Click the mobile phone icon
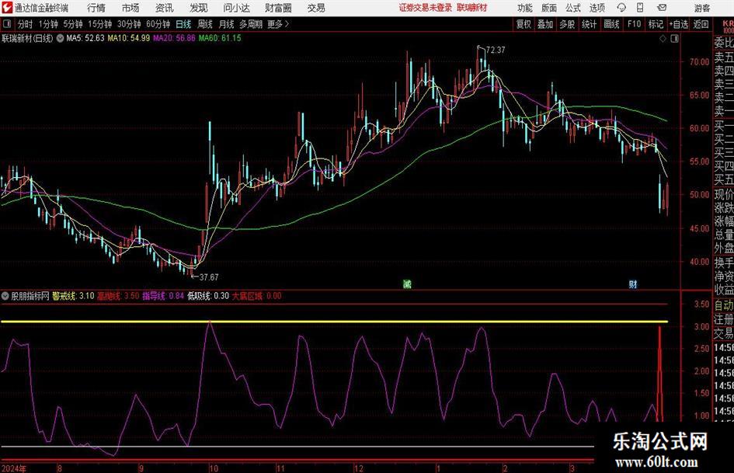 (x=640, y=8)
